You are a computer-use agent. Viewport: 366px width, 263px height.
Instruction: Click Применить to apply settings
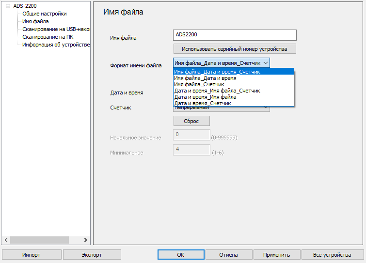coord(276,255)
